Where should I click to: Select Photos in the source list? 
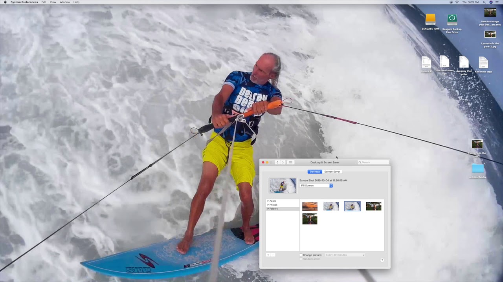(273, 205)
